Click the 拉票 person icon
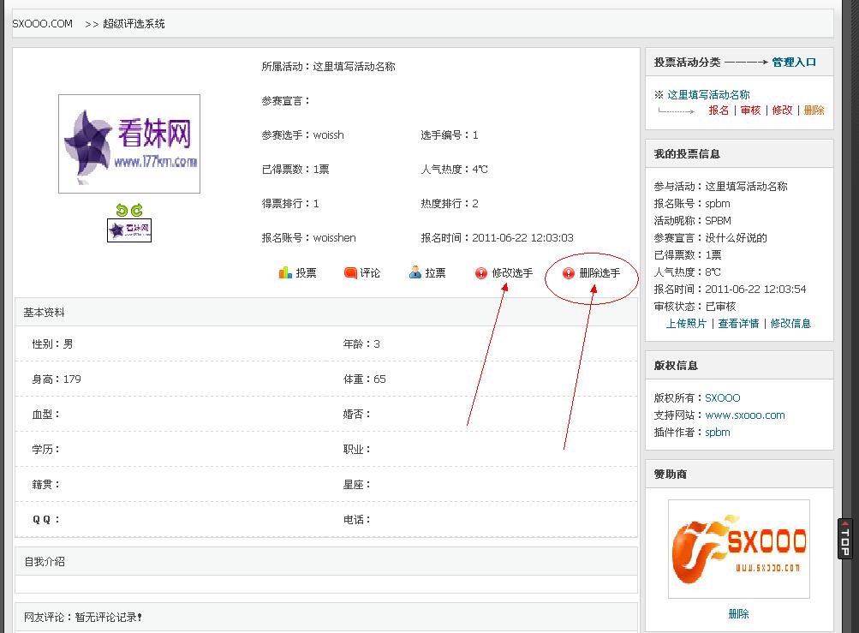This screenshot has height=633, width=859. (415, 273)
